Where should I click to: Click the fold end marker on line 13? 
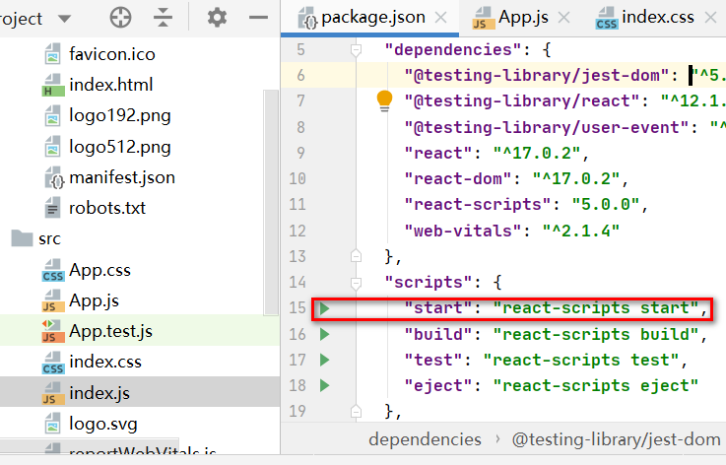pos(356,256)
